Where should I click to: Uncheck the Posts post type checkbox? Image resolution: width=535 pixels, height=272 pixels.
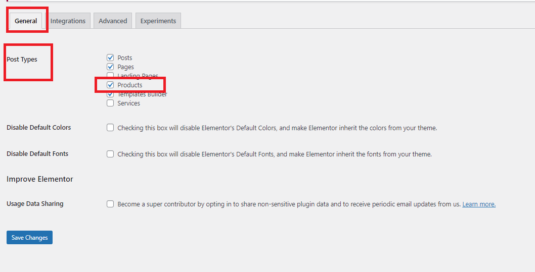110,58
